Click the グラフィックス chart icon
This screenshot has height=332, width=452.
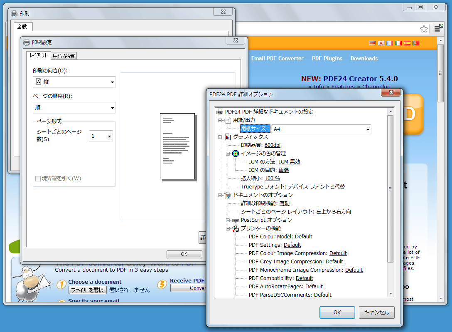228,137
